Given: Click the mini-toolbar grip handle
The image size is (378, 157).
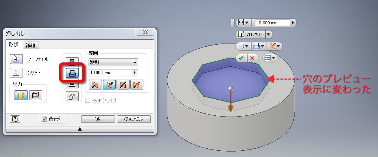Looking at the screenshot, I should click(232, 23).
